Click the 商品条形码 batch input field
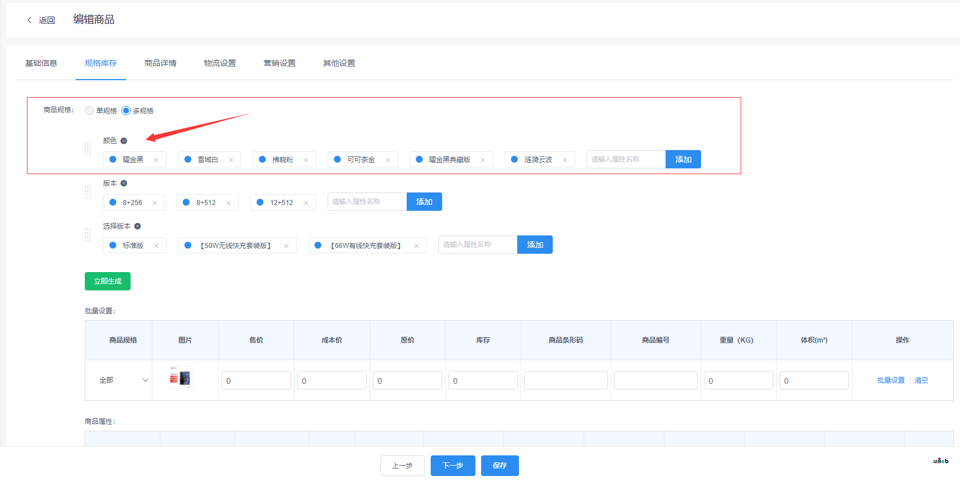The width and height of the screenshot is (960, 480). [566, 380]
